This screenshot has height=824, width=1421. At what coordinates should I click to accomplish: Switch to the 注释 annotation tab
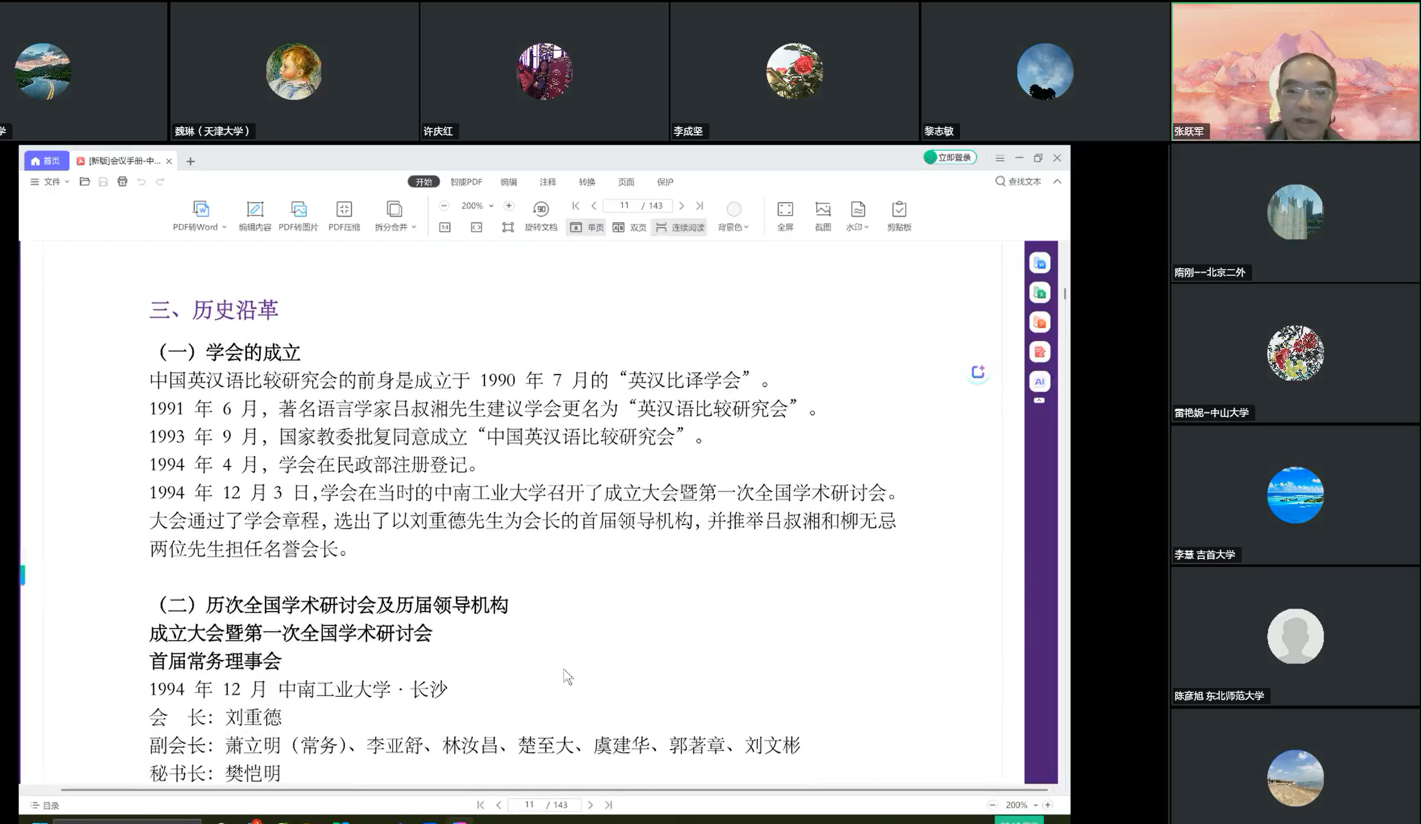click(547, 182)
